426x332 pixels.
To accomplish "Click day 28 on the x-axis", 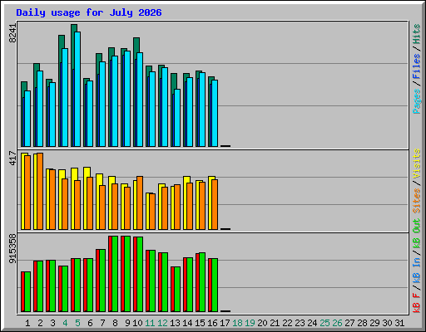I will [362, 323].
